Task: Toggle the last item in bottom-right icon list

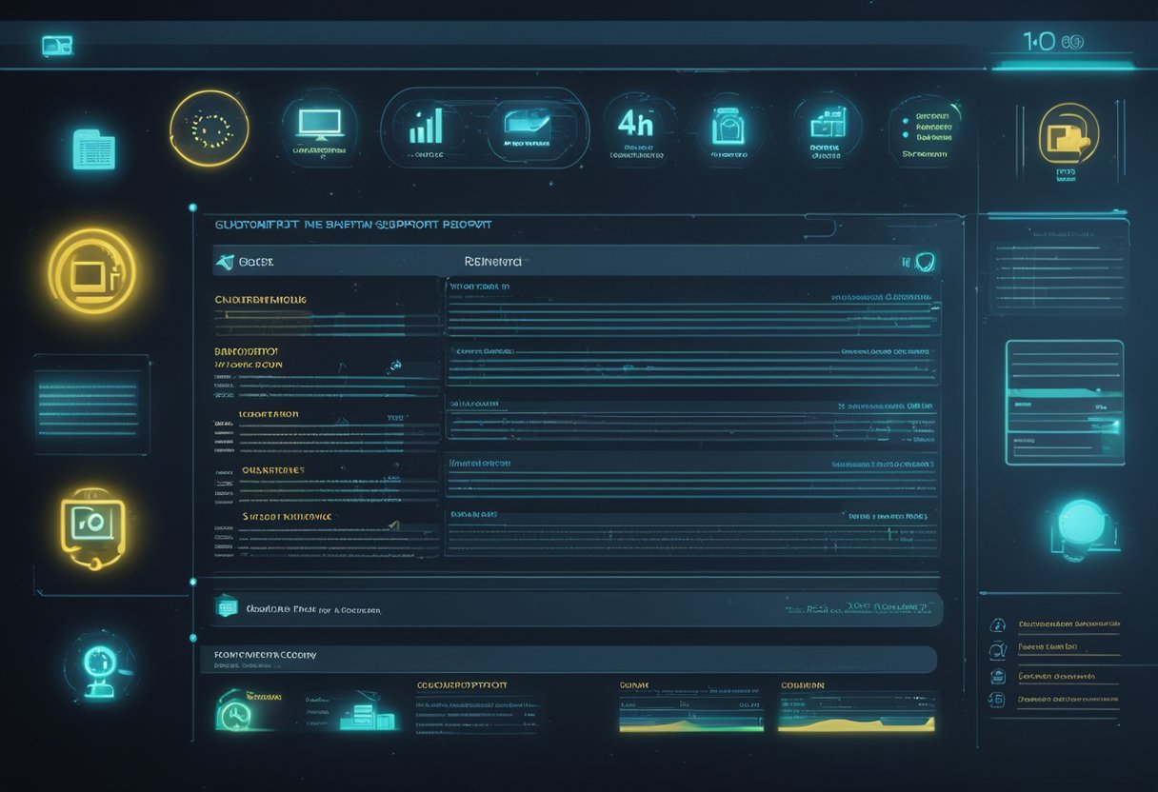Action: coord(998,700)
